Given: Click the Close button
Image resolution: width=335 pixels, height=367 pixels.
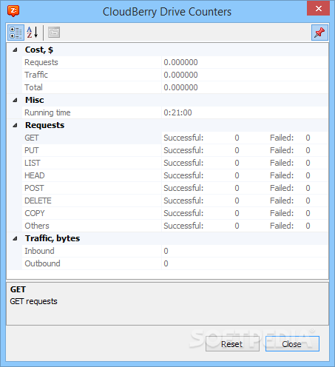Looking at the screenshot, I should 292,343.
